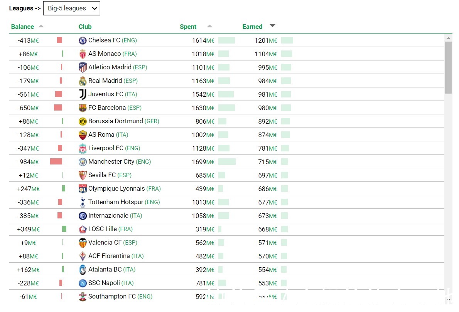This screenshot has width=459, height=312.
Task: Open LOSC Lille (FRA) club link
Action: pyautogui.click(x=110, y=229)
